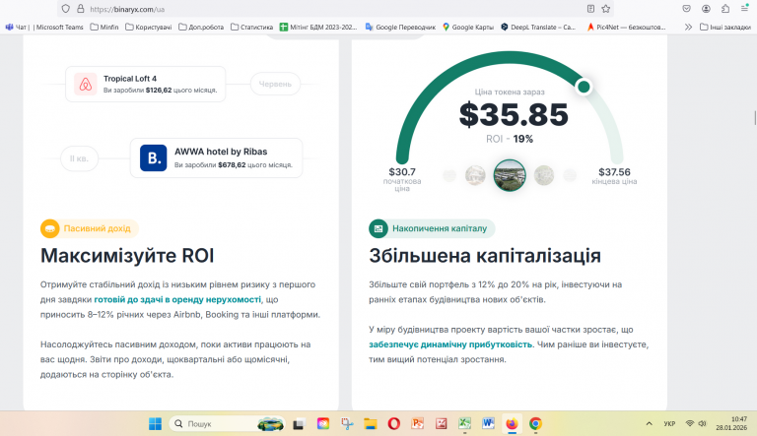Switch the УКР keyboard language
Viewport: 757px width, 436px height.
click(x=669, y=424)
